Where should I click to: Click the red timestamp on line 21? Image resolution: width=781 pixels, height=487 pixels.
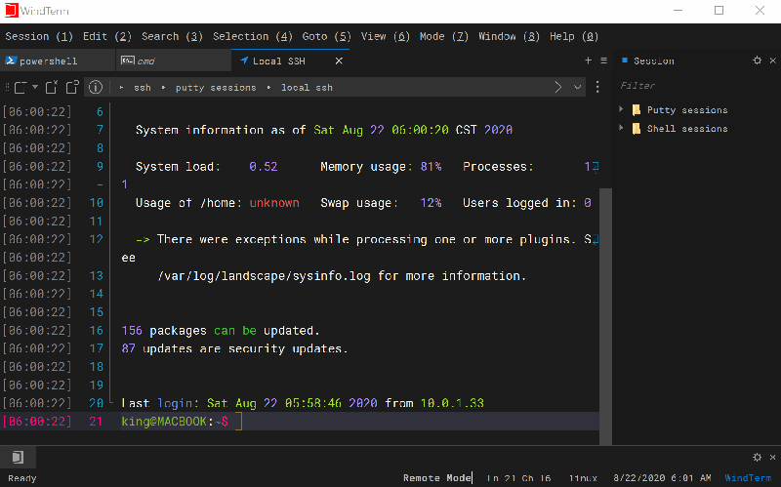point(37,422)
